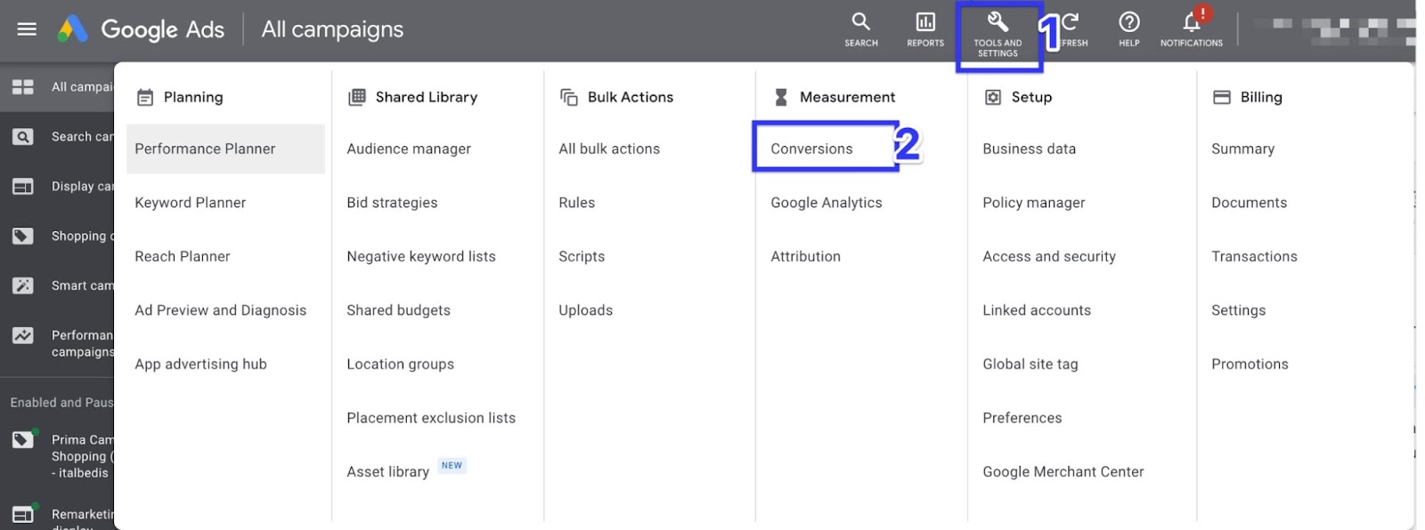The width and height of the screenshot is (1425, 530).
Task: Click the Setup gear icon
Action: click(993, 97)
